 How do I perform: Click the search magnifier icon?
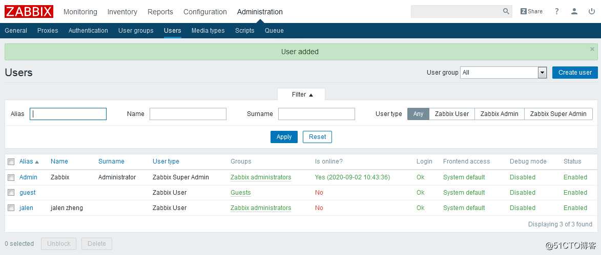tap(506, 11)
